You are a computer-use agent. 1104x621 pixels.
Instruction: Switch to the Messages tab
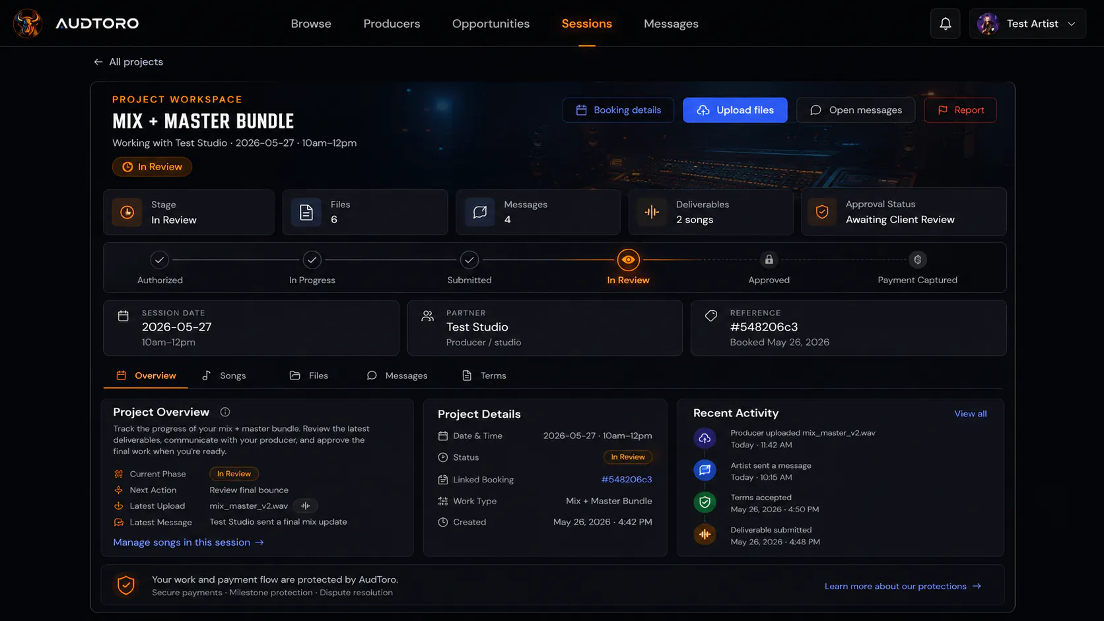click(397, 376)
